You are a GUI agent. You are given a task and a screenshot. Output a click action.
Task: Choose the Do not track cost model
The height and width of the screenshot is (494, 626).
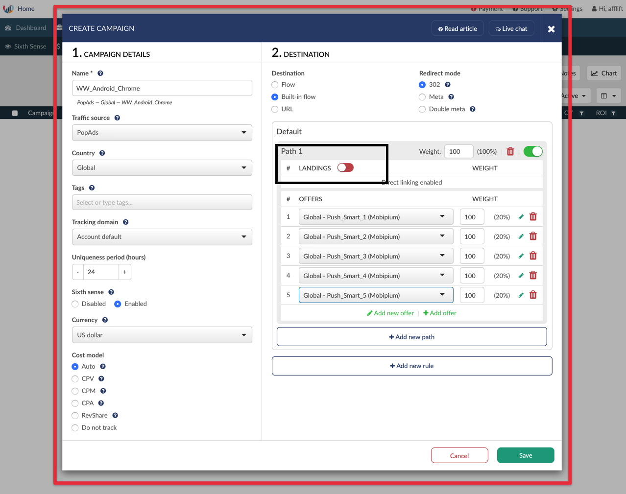click(x=75, y=428)
